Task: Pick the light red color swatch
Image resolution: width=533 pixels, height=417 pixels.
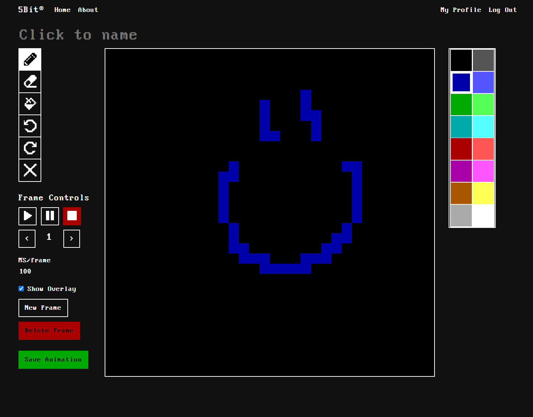Action: 483,149
